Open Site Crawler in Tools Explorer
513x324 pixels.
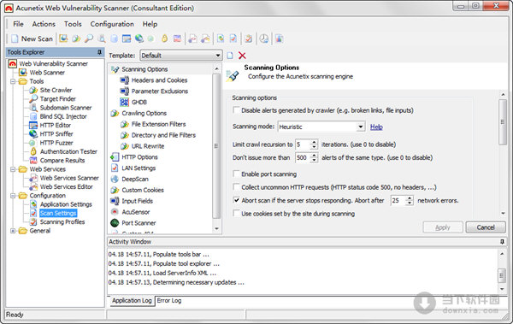click(56, 90)
